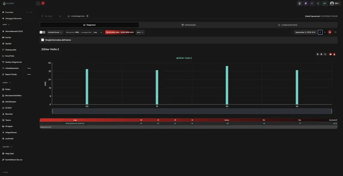Open Benutzer page
The width and height of the screenshot is (343, 176).
coord(7,114)
